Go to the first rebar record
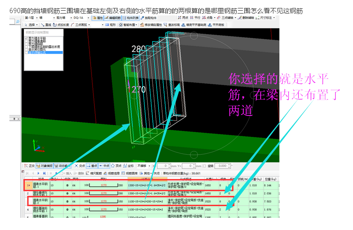The image size is (353, 230). click(27, 173)
